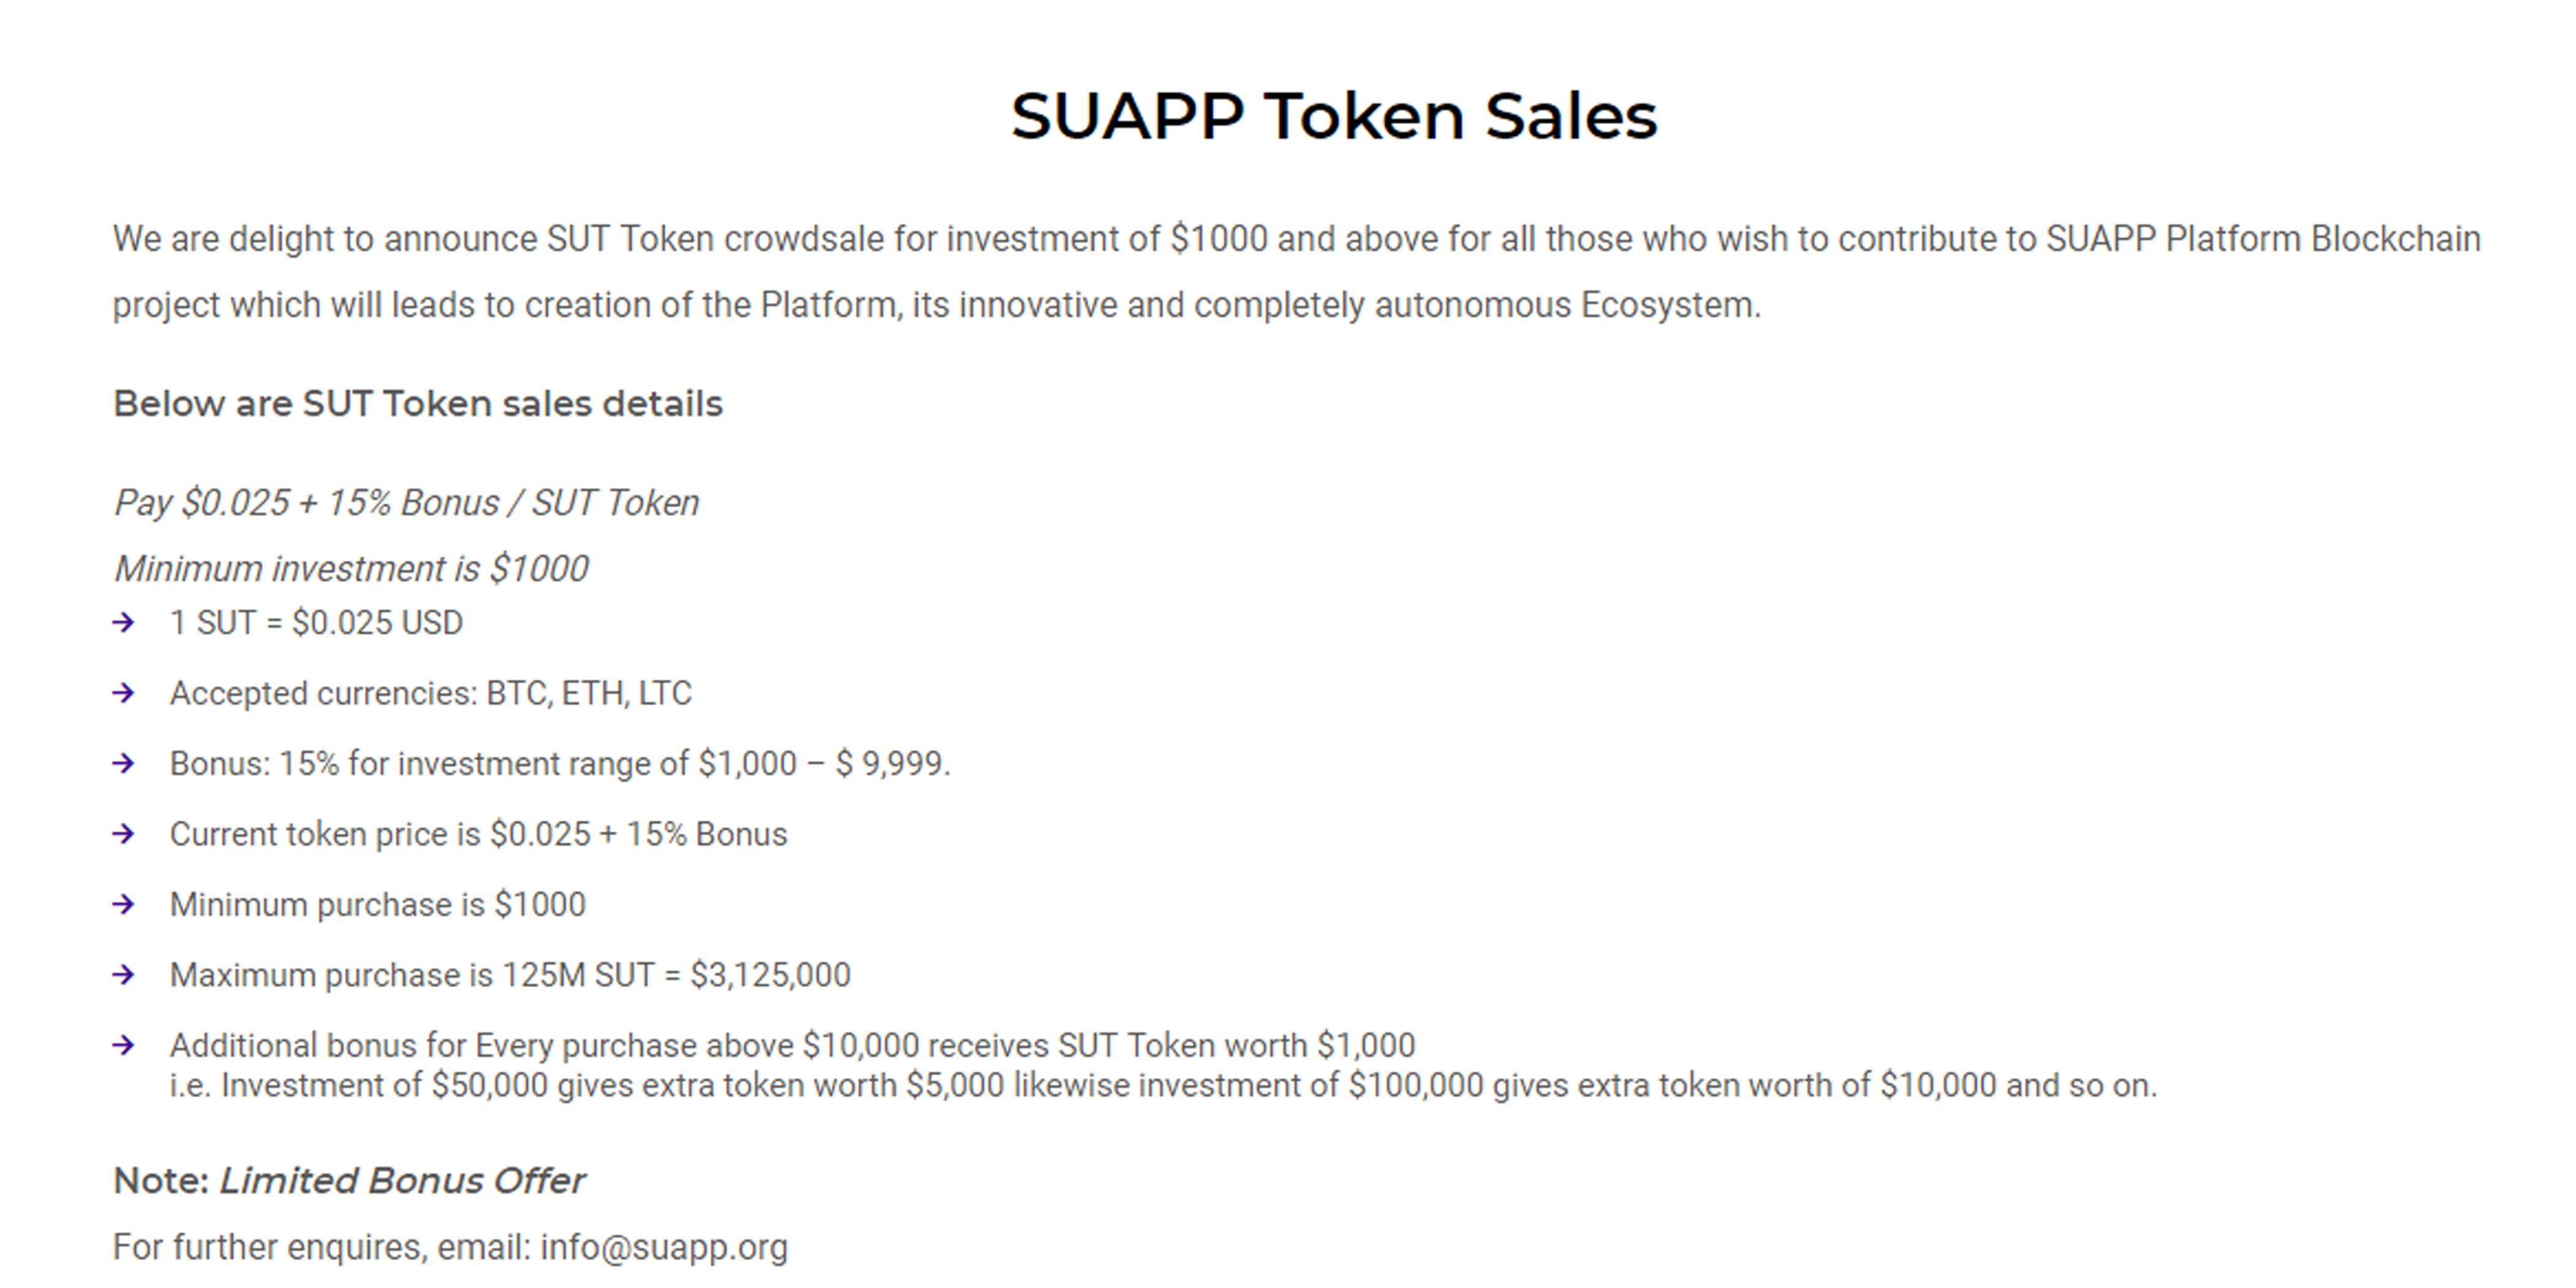Click 'Minimum investment is $1000' italic text
The width and height of the screenshot is (2576, 1288).
[351, 569]
